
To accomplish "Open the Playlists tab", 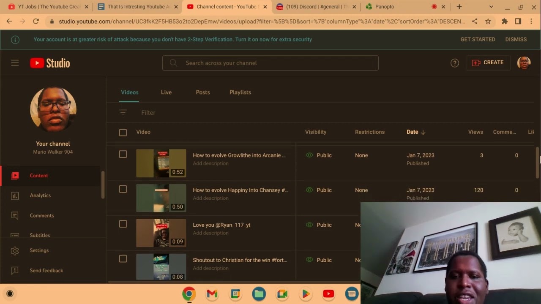I will click(240, 92).
